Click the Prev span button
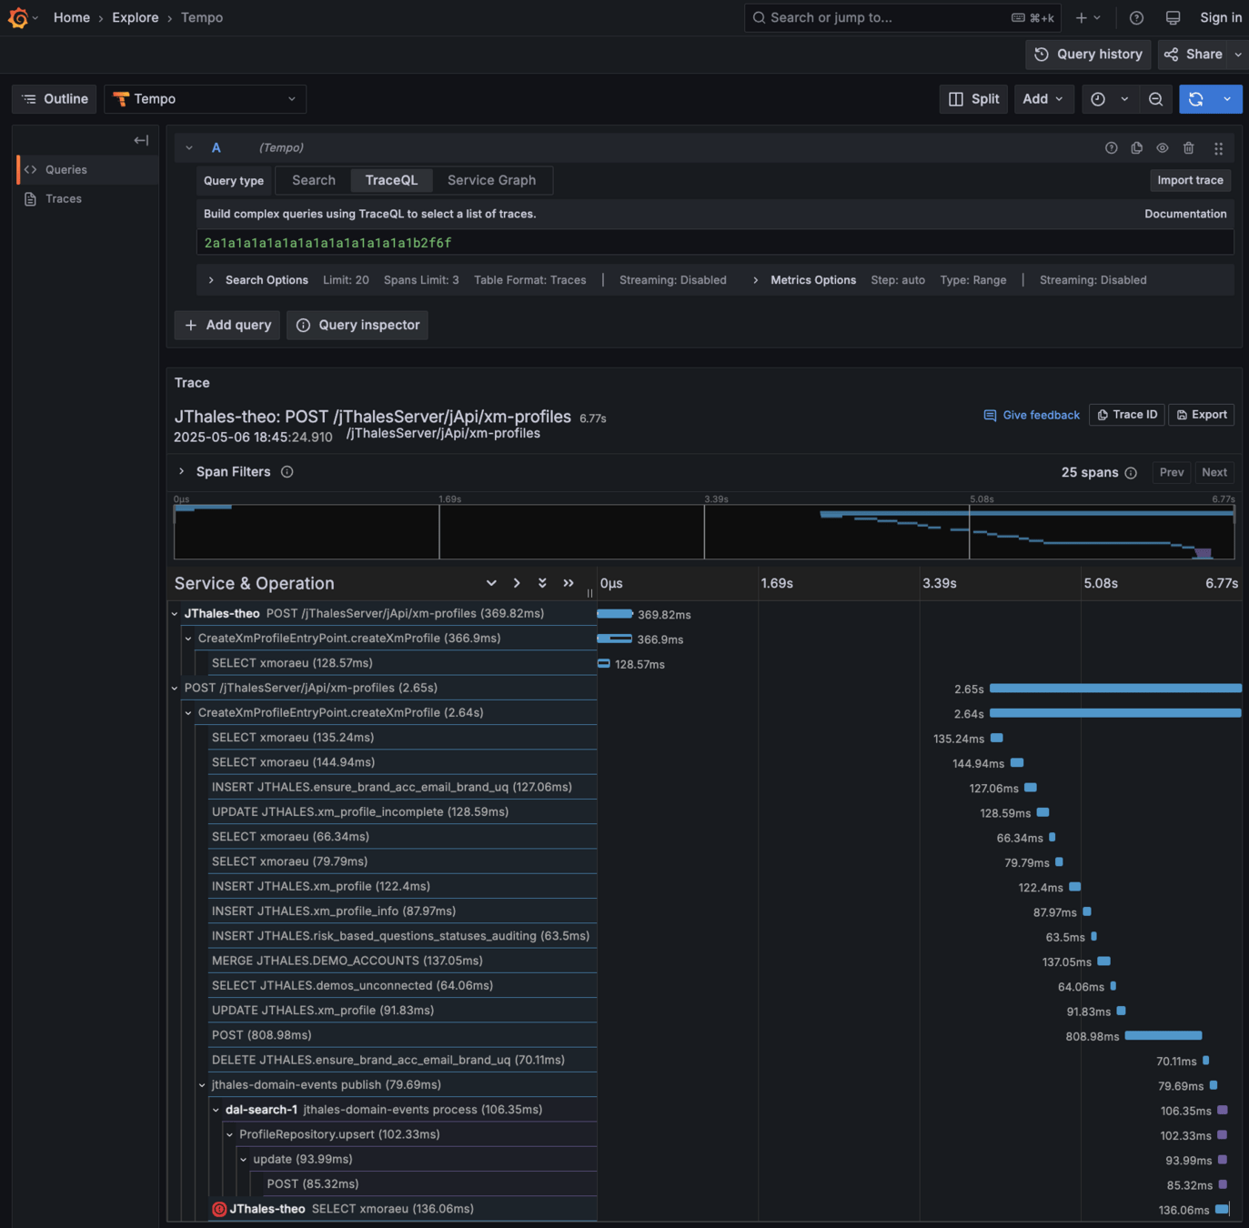 (1172, 473)
